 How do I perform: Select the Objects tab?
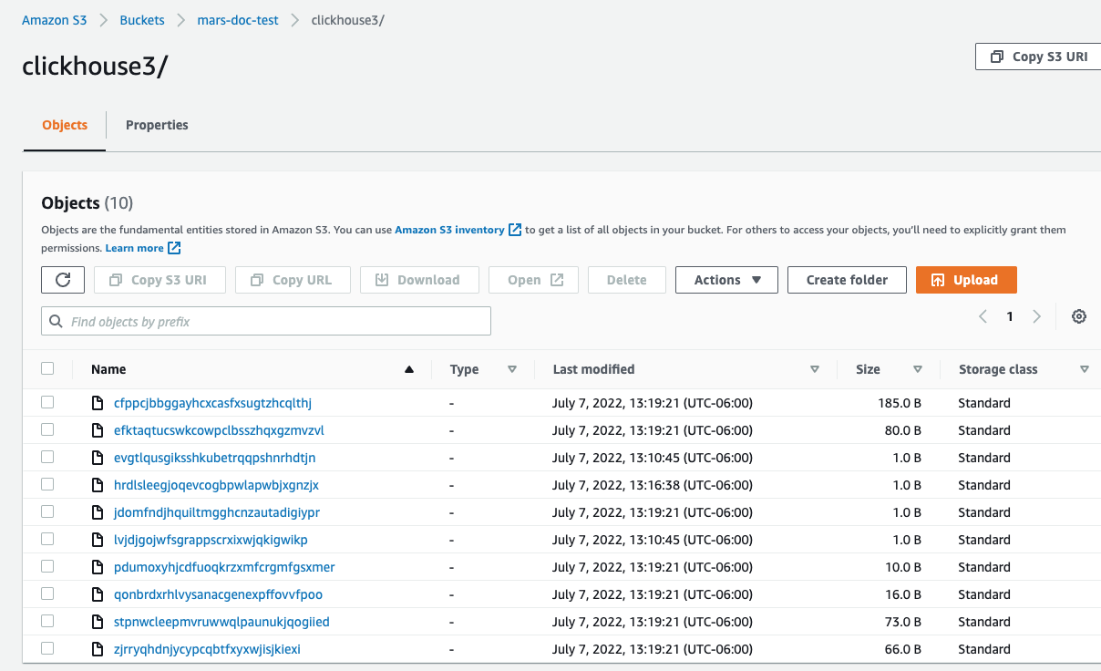coord(64,125)
